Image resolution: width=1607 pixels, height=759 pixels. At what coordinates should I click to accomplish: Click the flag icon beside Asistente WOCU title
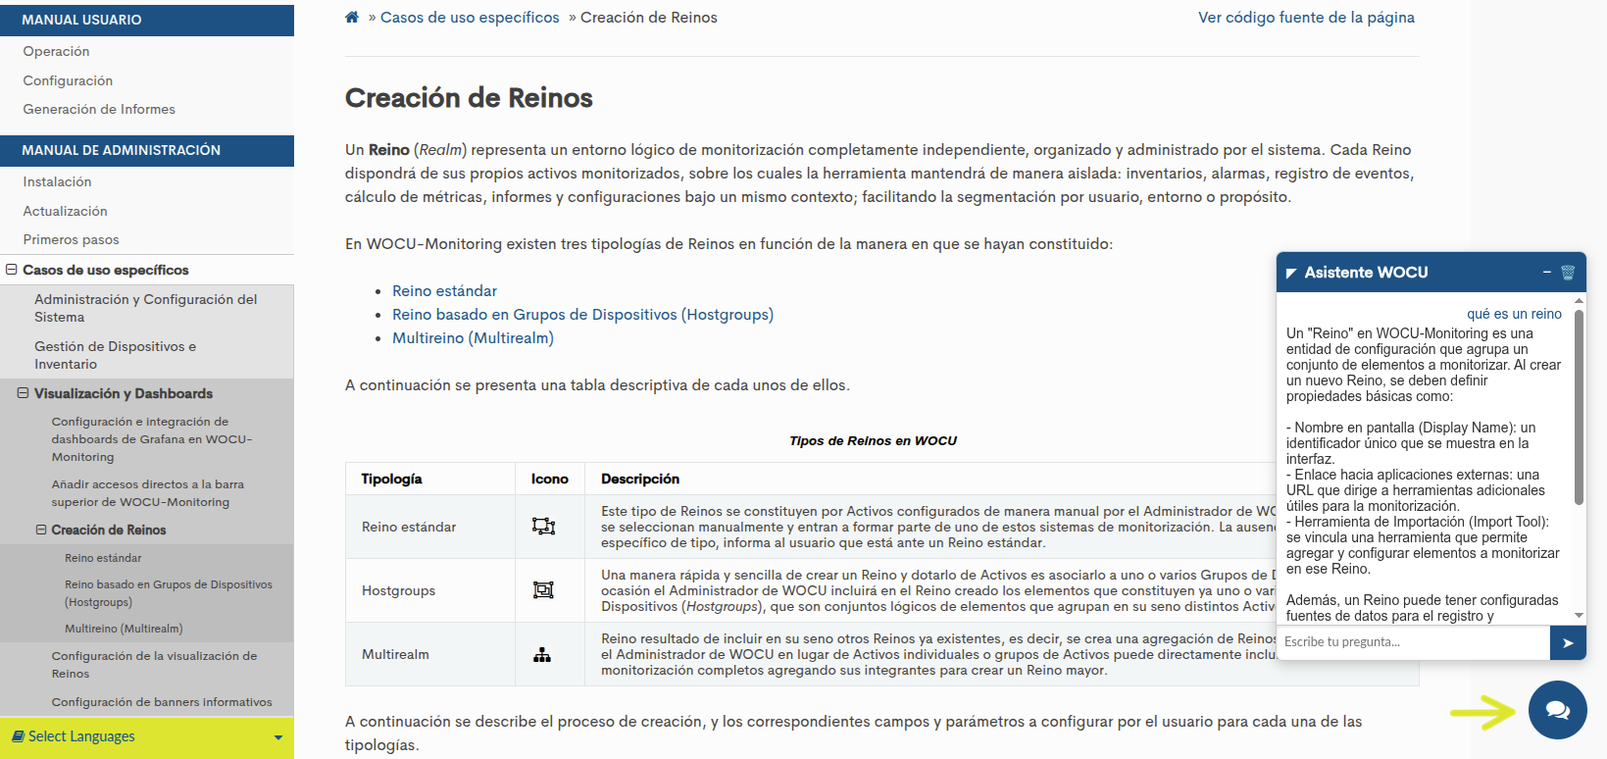tap(1291, 274)
